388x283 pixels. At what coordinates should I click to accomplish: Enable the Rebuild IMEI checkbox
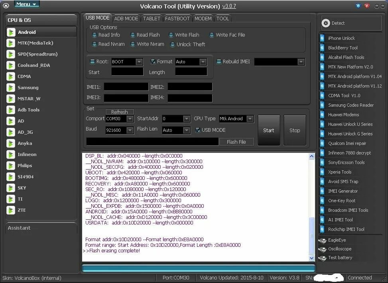pyautogui.click(x=219, y=61)
